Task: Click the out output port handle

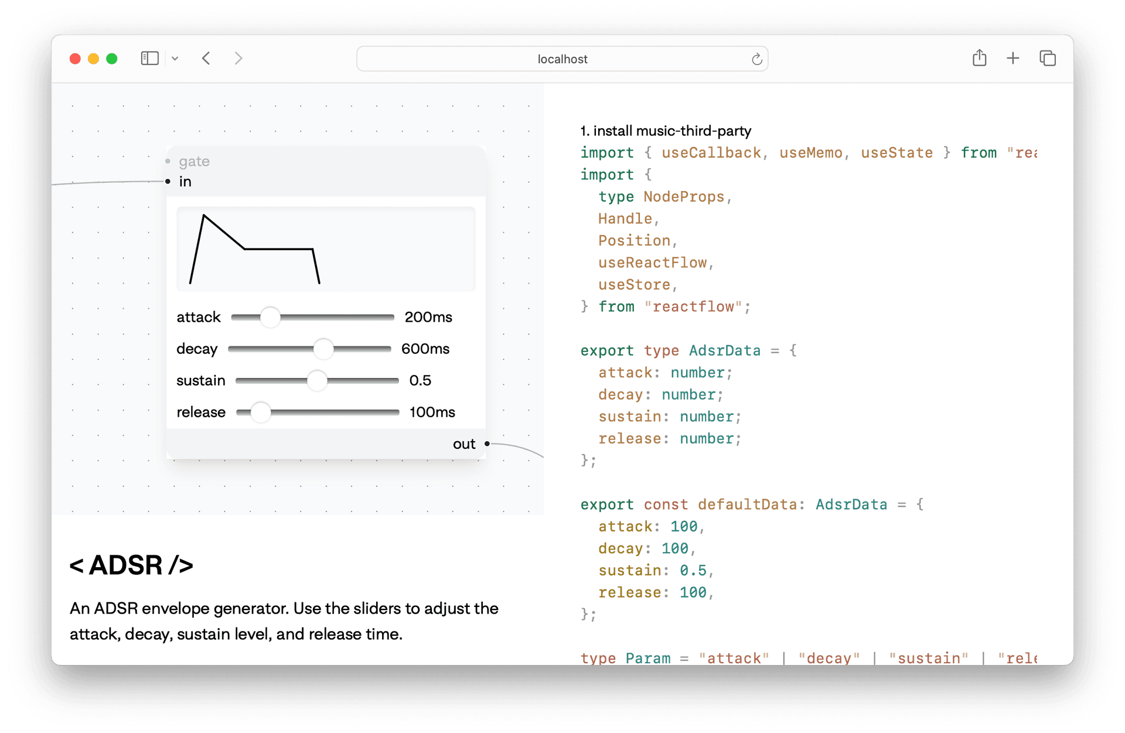Action: 487,444
